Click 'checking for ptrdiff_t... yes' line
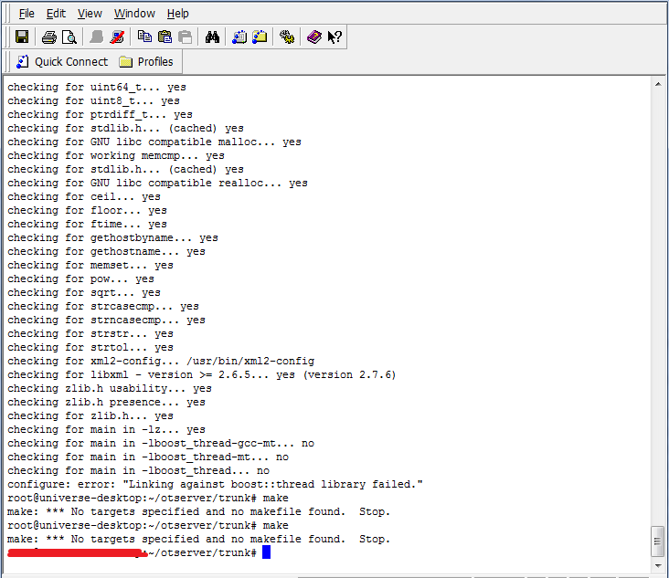The image size is (669, 578). pos(100,115)
